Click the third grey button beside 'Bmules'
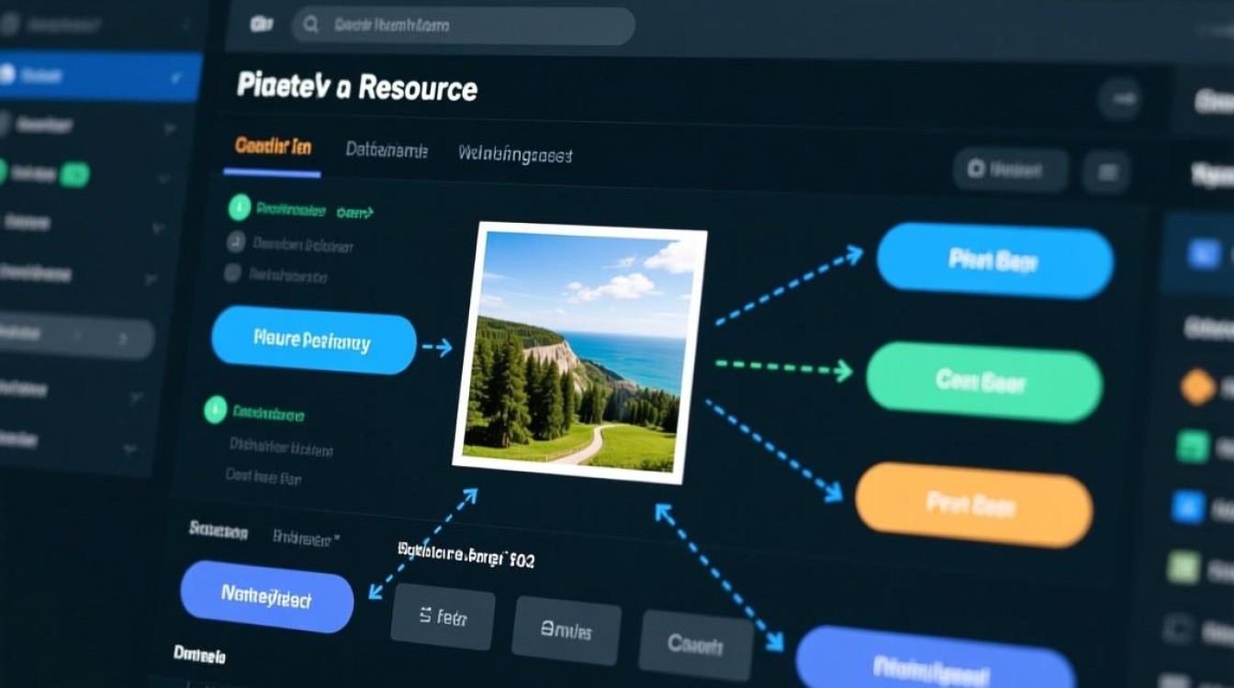This screenshot has width=1234, height=688. pyautogui.click(x=695, y=646)
